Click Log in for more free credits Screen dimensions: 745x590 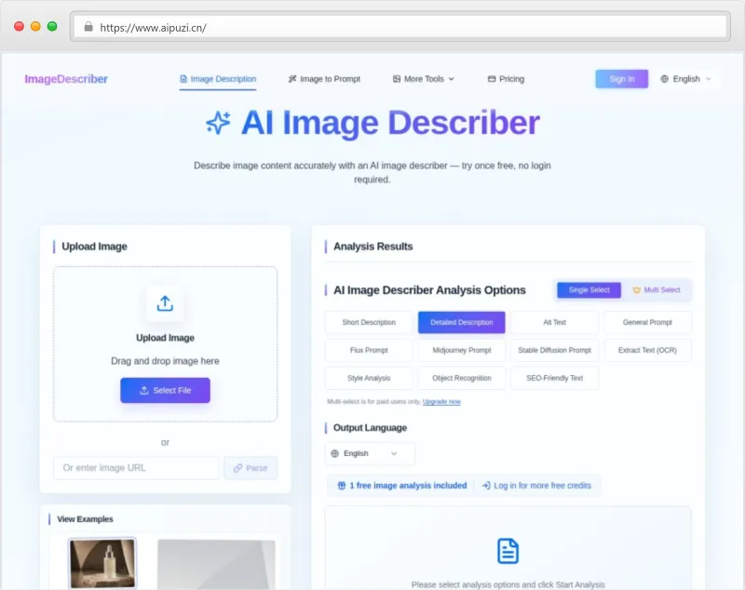pos(537,486)
